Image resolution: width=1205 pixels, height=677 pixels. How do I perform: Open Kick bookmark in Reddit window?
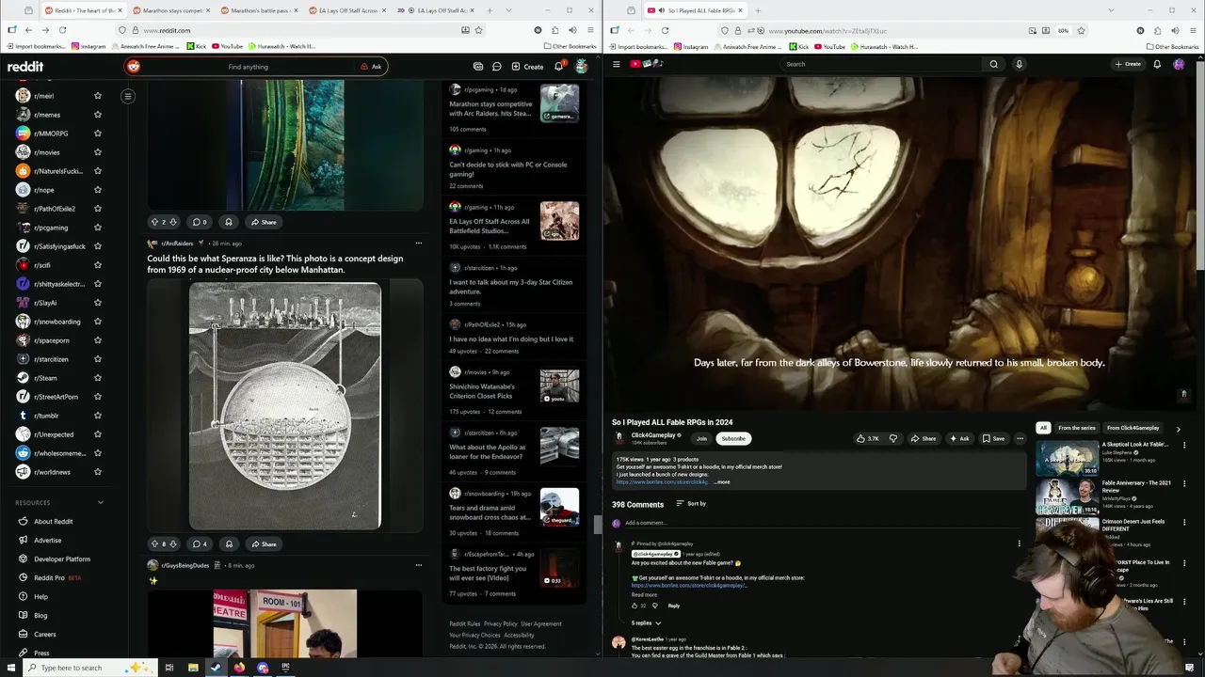click(196, 46)
